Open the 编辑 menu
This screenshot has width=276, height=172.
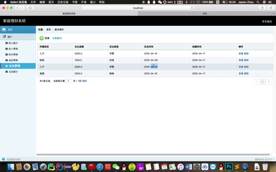coord(42,2)
